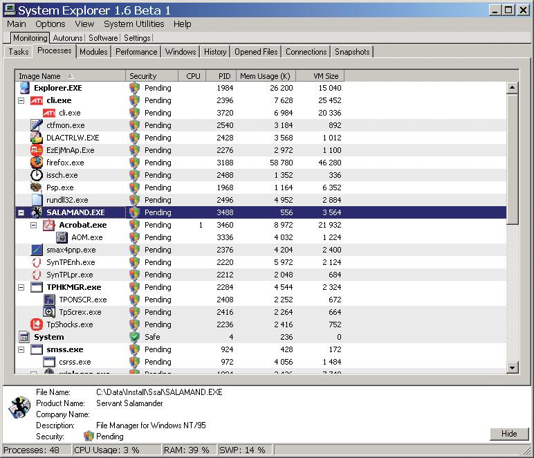Click the Explorer.EXE process icon

(24, 88)
